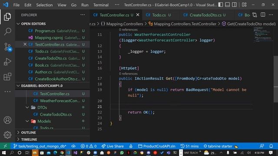Screen dimensions: 278x156
Task: Collapse the EGABRIEL-BOOTCAMP1.0 section
Action: [53, 86]
